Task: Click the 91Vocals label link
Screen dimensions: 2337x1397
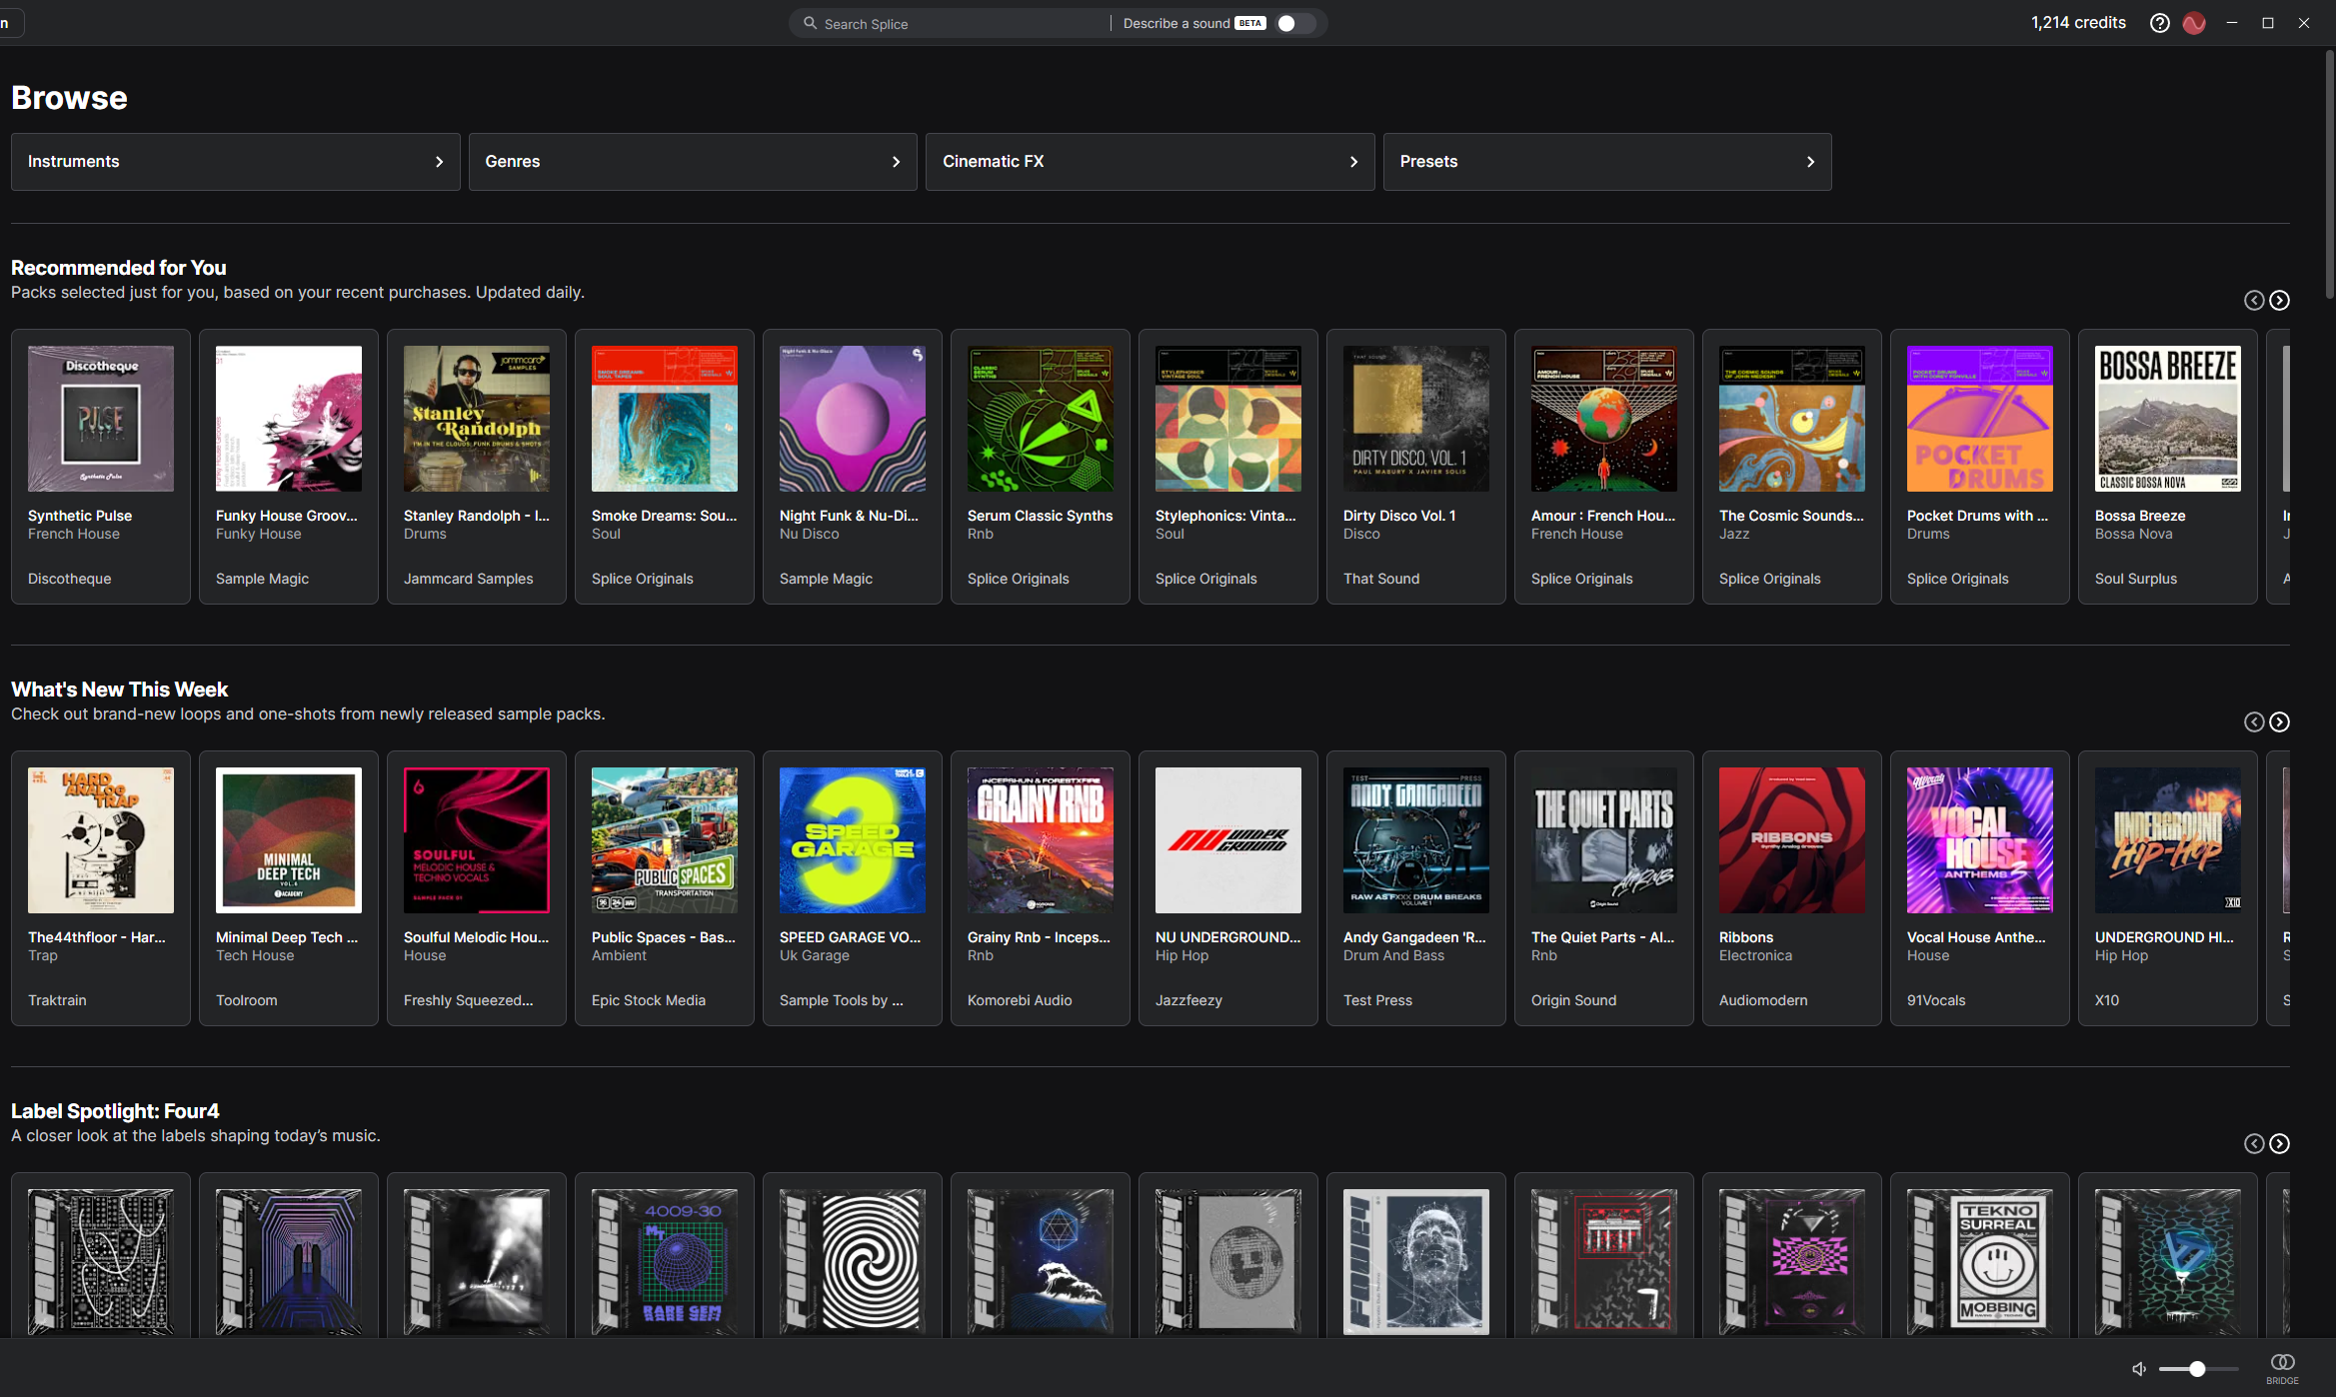Action: 1936,1000
